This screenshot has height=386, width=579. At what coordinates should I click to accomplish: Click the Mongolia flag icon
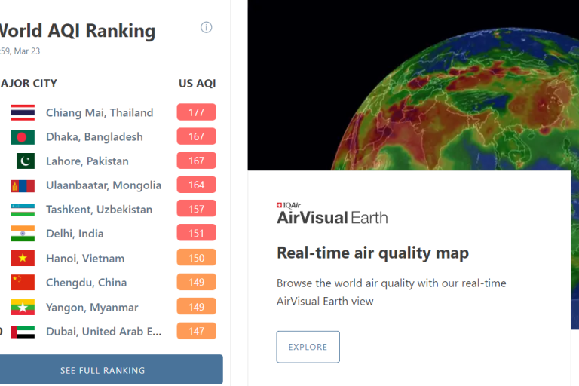tap(23, 185)
